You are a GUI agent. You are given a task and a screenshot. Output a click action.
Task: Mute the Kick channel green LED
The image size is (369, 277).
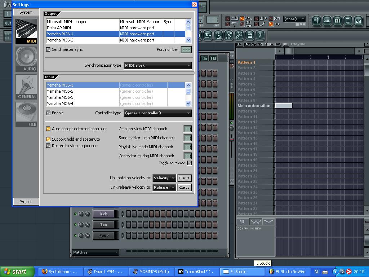pyautogui.click(x=75, y=214)
